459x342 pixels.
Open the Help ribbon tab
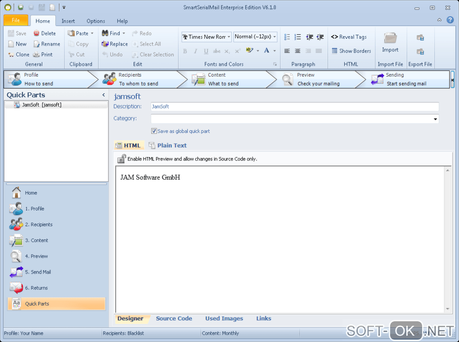coord(122,21)
